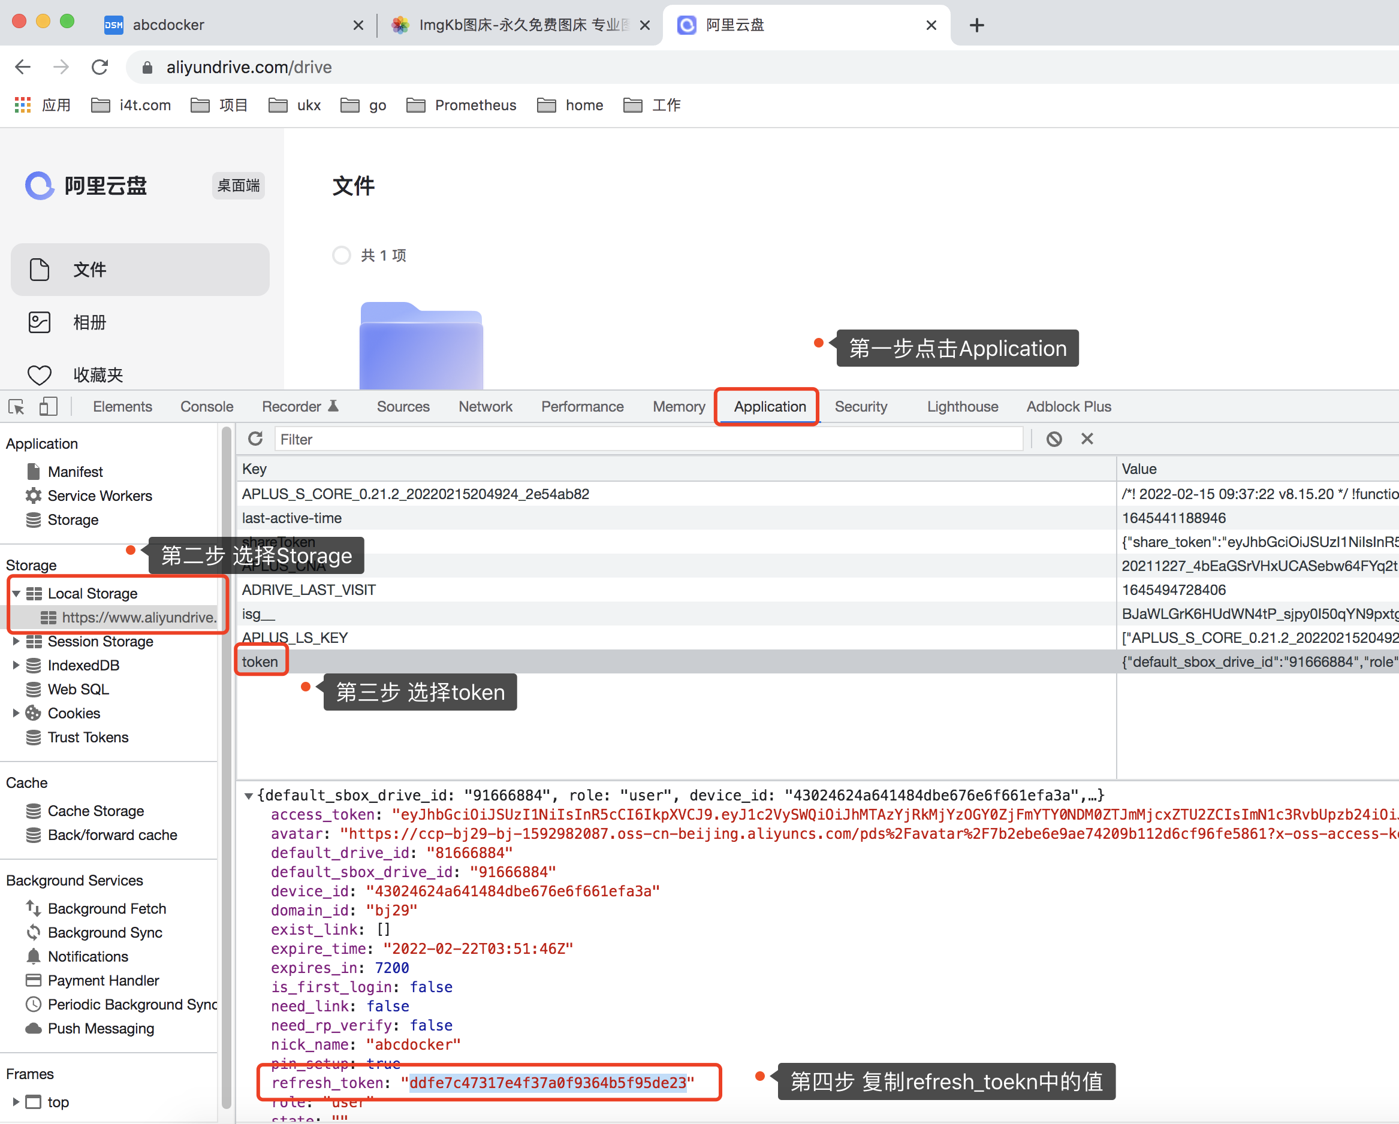Image resolution: width=1399 pixels, height=1124 pixels.
Task: Collapse the Local Storage tree arrow
Action: (16, 594)
